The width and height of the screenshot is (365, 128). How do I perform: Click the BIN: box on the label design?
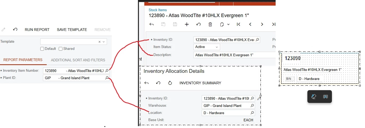click(x=290, y=79)
